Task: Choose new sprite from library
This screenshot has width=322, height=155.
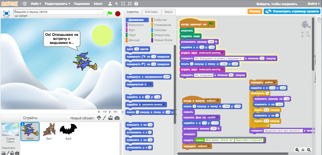Action: click(x=99, y=118)
